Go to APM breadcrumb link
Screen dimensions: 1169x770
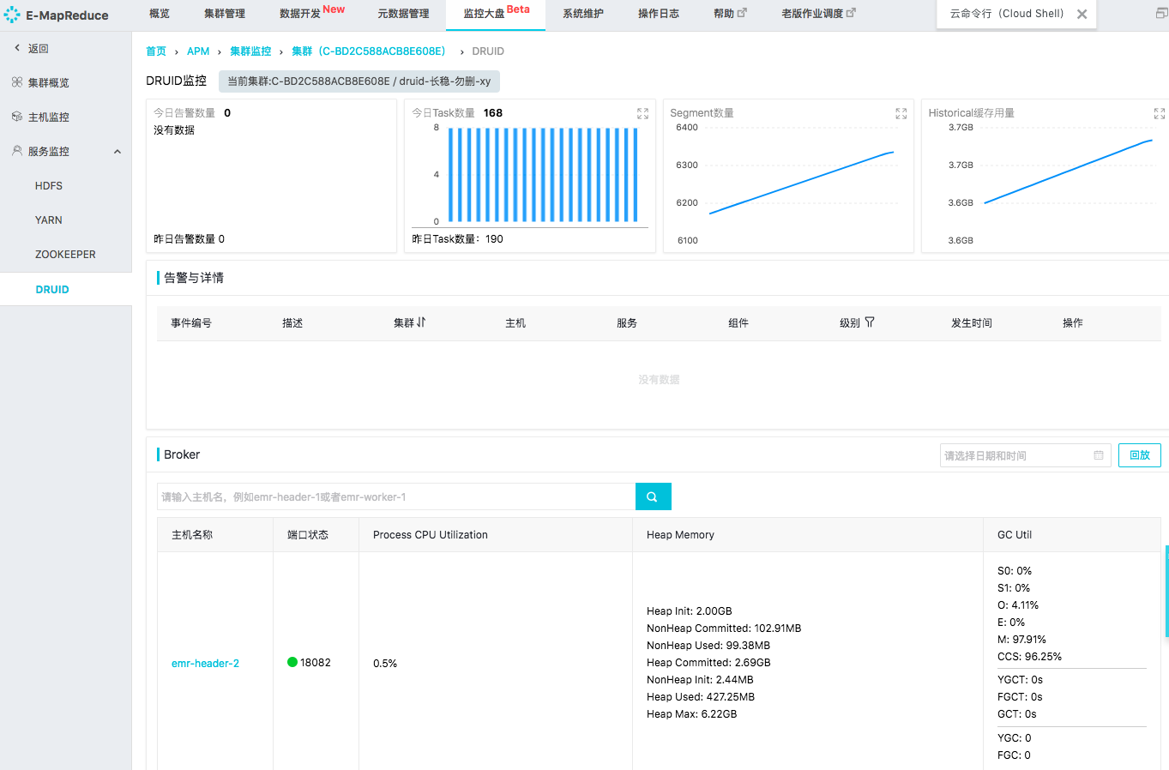coord(198,51)
